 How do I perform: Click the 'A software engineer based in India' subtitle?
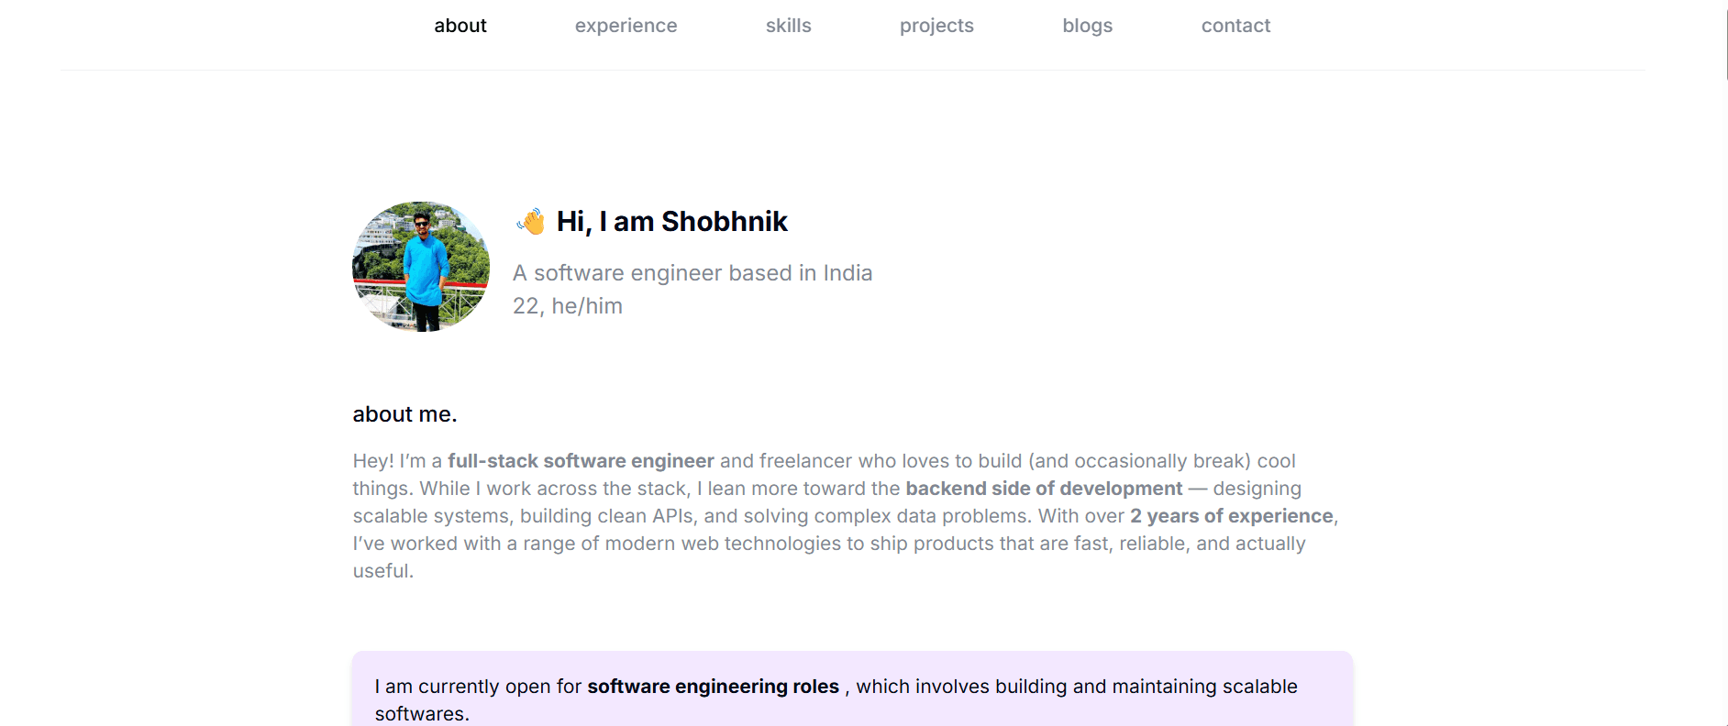click(x=692, y=272)
